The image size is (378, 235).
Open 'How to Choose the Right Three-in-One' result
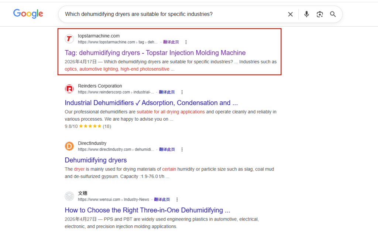pos(147,210)
